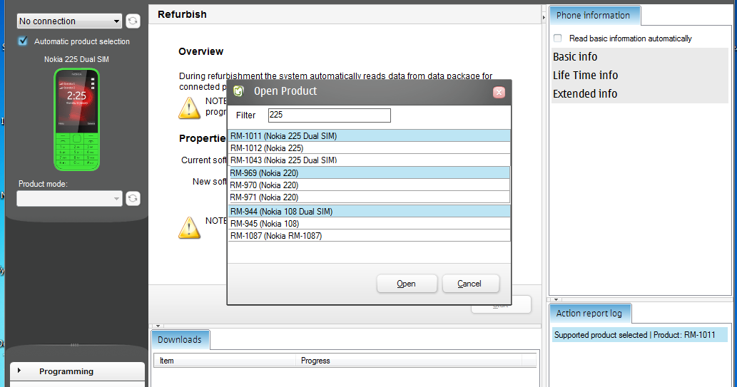Click the refresh connection icon
737x387 pixels.
133,21
